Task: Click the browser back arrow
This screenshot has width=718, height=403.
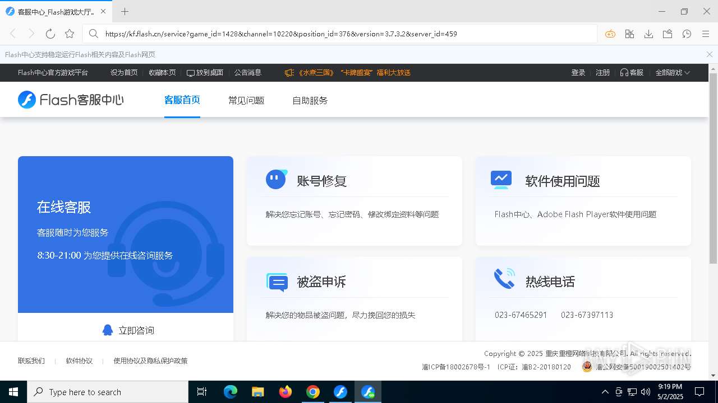Action: (x=13, y=34)
